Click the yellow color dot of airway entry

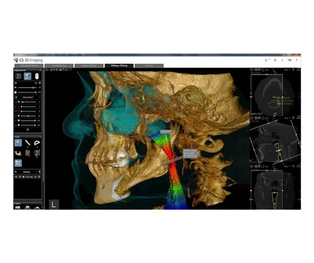[24, 177]
